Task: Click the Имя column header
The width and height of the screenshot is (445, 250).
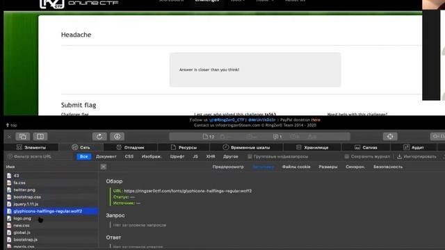Action: point(10,167)
